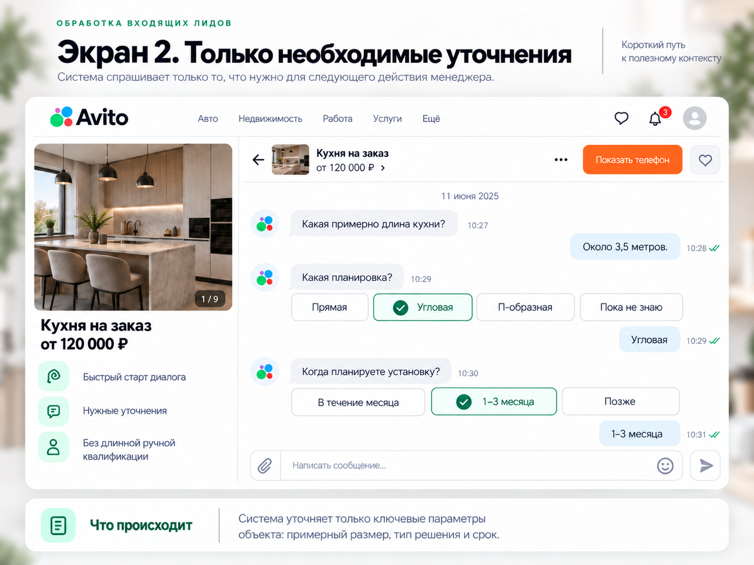The image size is (754, 565).
Task: Open favorites heart icon in top navigation
Action: 621,118
